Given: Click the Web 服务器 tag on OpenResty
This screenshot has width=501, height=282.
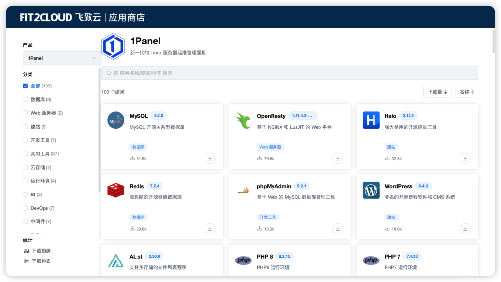Looking at the screenshot, I should pos(271,147).
